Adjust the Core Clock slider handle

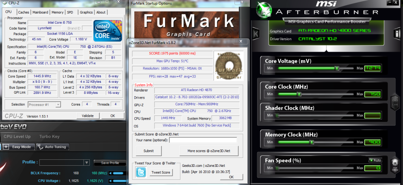(299, 94)
